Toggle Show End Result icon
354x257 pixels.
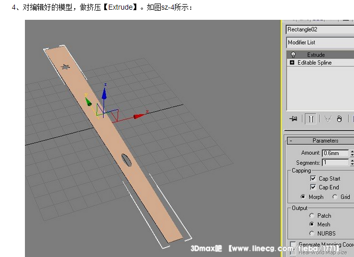pos(311,119)
